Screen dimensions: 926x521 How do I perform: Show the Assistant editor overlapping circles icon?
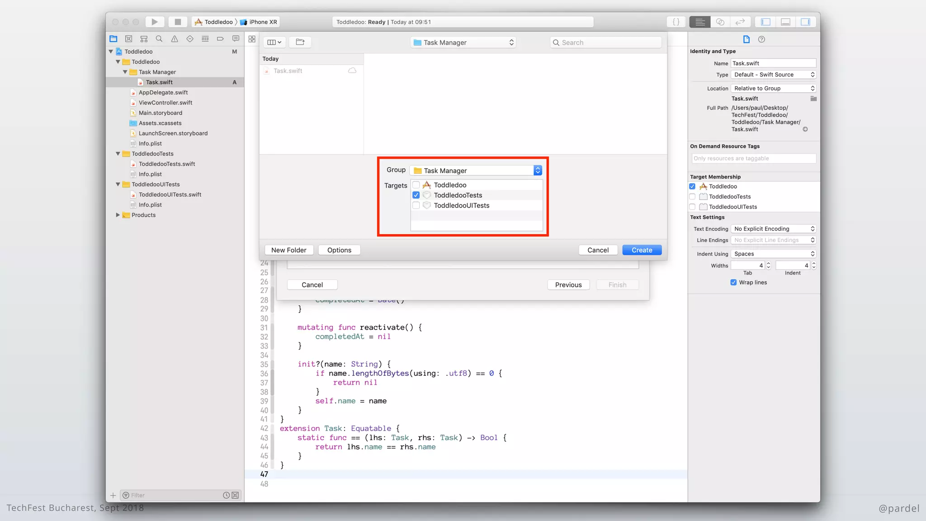pos(720,22)
